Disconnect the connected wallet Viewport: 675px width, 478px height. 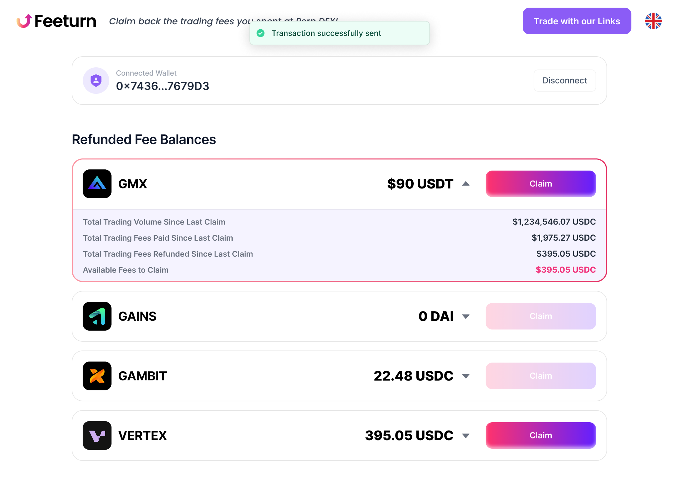click(x=564, y=80)
